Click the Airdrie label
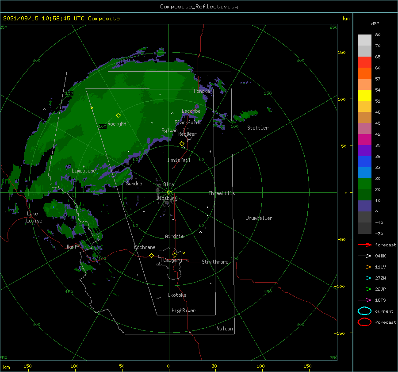Screen dimensions: 398x372 coord(174,236)
